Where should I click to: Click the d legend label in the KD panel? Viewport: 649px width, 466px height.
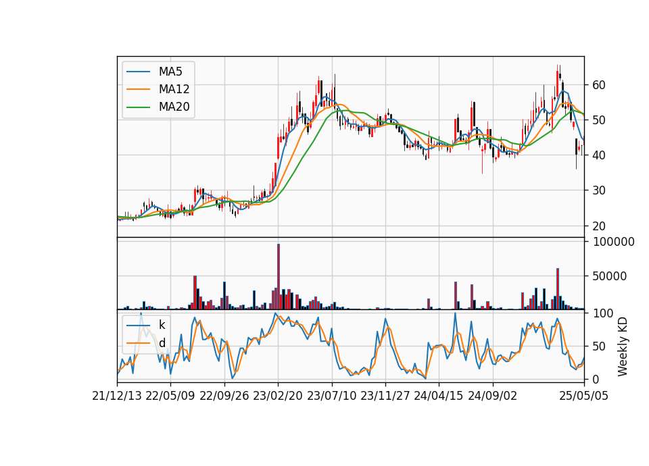(162, 343)
